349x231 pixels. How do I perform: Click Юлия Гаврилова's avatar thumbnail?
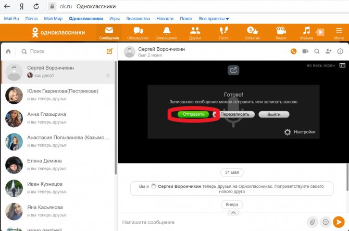(14, 95)
